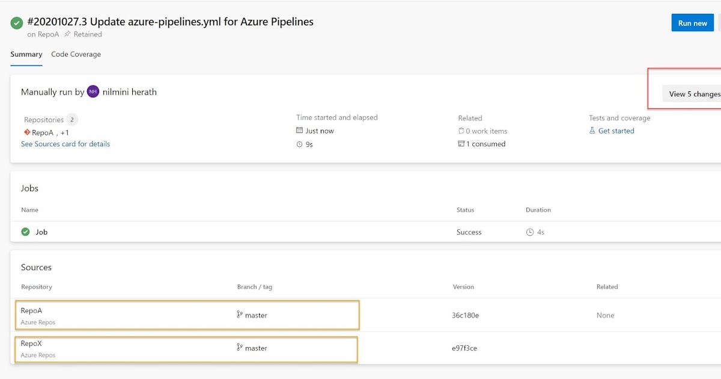
Task: Click the test beaker icon beside Get started
Action: (592, 131)
